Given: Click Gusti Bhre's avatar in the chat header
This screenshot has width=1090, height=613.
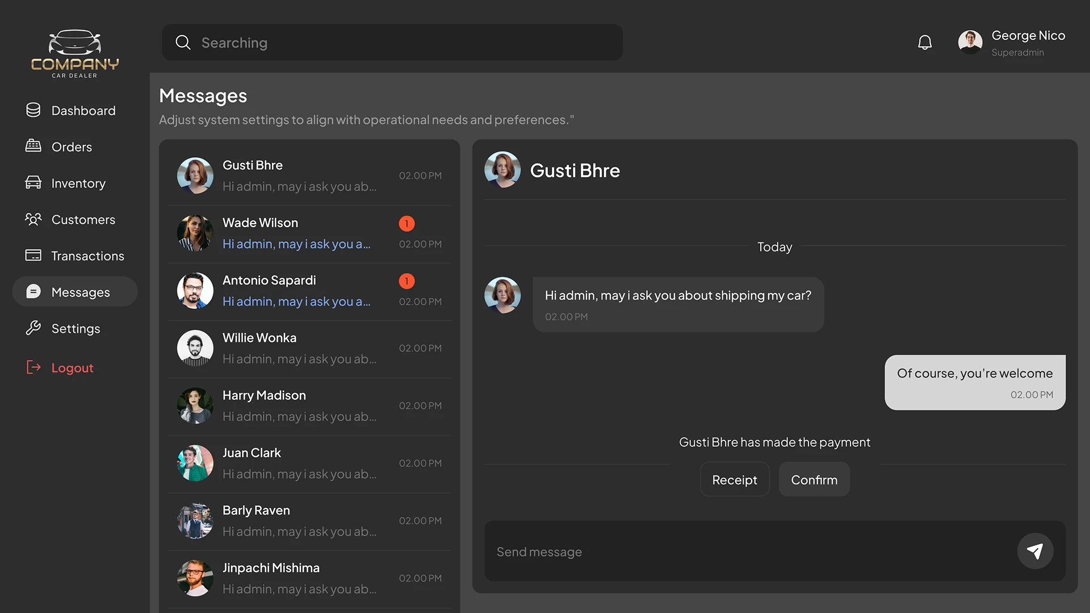Looking at the screenshot, I should pos(502,169).
